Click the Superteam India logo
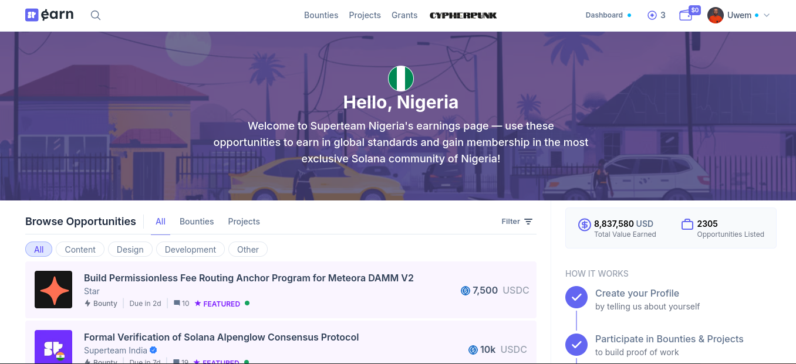The image size is (796, 364). click(53, 347)
